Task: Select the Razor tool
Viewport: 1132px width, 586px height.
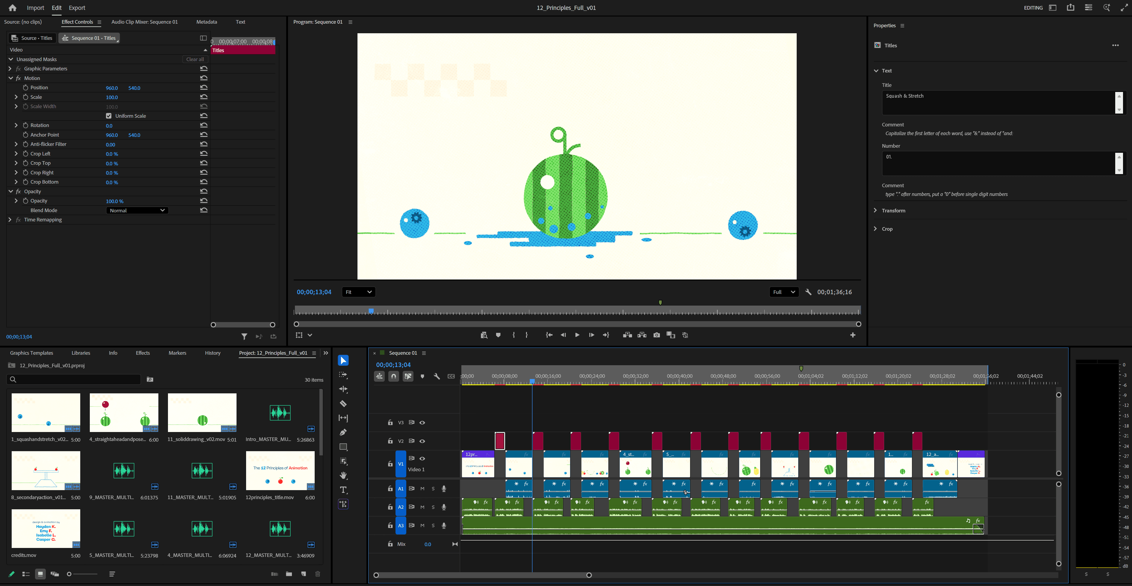Action: point(343,404)
